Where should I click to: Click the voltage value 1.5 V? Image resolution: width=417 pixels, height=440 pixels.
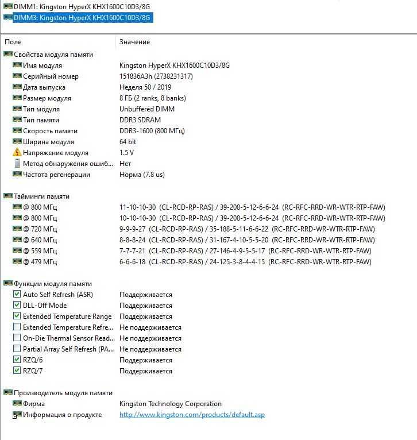tap(126, 153)
